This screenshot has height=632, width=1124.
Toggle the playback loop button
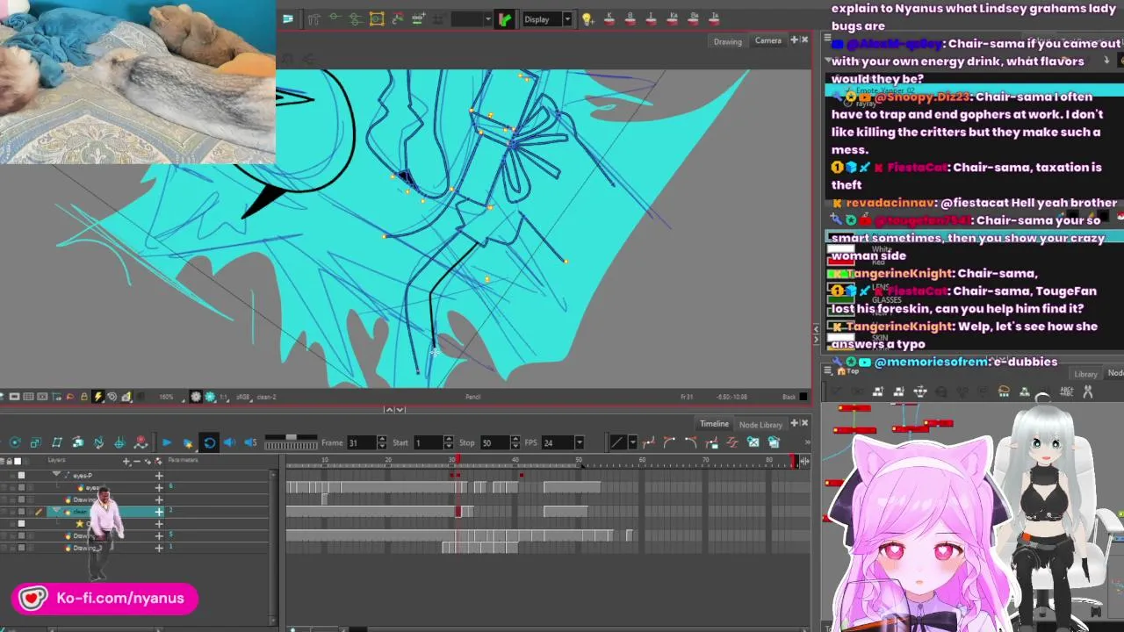209,442
